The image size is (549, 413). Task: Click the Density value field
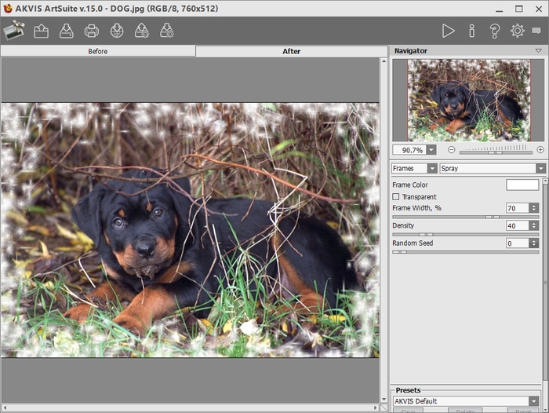pos(517,226)
